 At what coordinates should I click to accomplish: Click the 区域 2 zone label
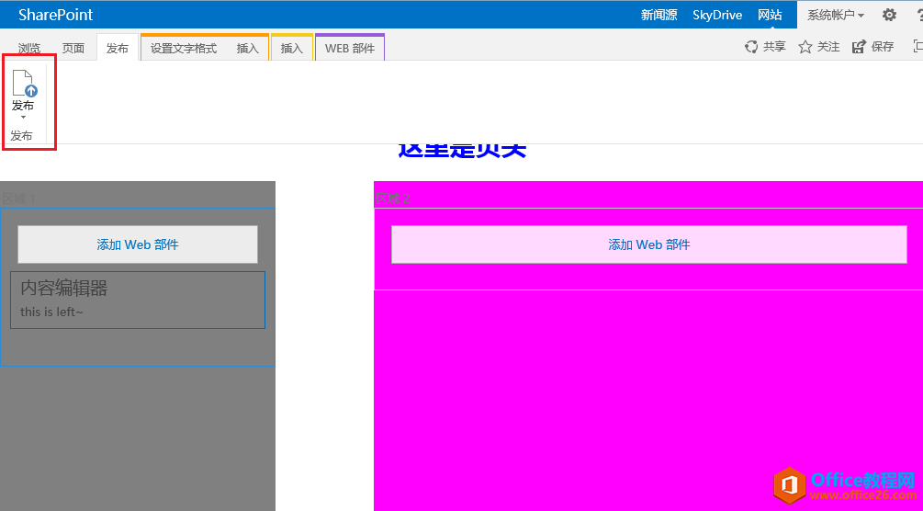[x=393, y=199]
